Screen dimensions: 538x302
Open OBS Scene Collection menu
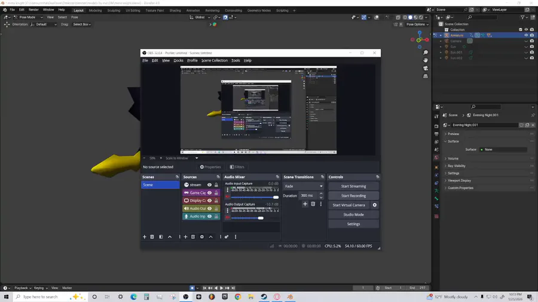pyautogui.click(x=215, y=60)
